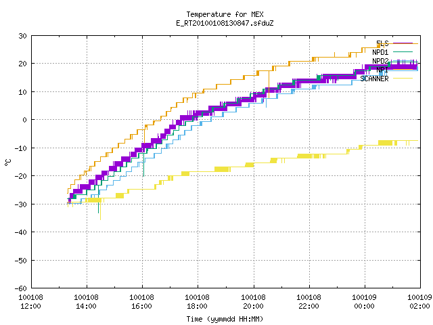The width and height of the screenshot is (433, 325).
Task: Click the purple ELS legend line sample
Action: [x=403, y=43]
